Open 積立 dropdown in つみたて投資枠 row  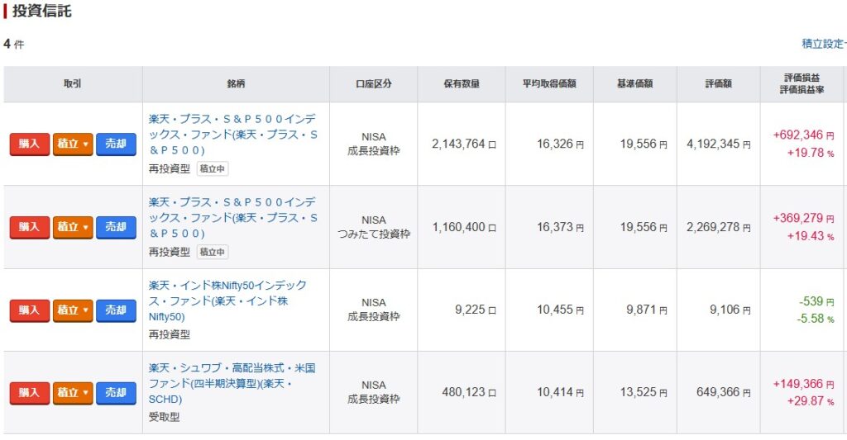[73, 227]
